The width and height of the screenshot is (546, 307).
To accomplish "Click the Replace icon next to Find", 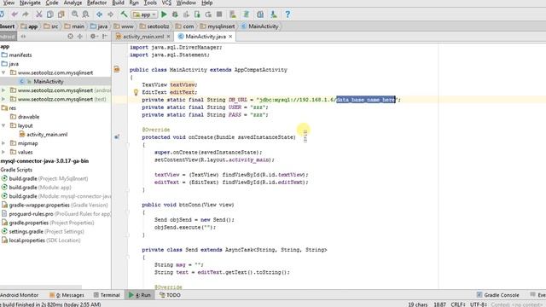I will (85, 14).
